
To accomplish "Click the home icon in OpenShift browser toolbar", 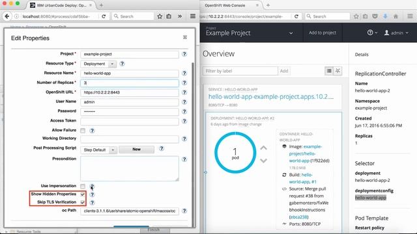I will [395, 16].
